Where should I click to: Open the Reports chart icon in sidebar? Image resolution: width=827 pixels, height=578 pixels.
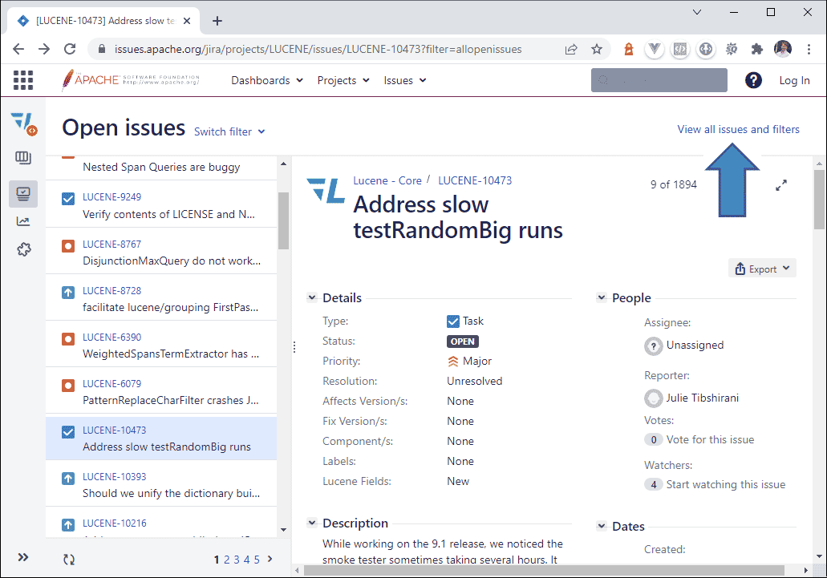(x=23, y=222)
